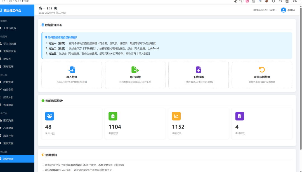The image size is (302, 172).
Task: Select 考勤管理 in the sidebar
Action: point(17,82)
